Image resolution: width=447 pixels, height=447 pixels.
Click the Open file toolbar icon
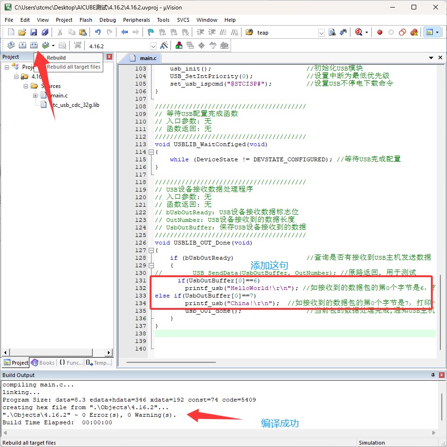22,32
